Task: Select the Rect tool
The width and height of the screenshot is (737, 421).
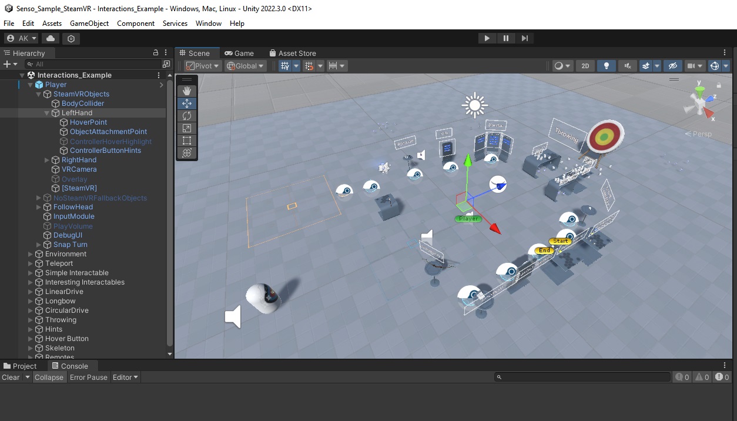Action: 187,141
